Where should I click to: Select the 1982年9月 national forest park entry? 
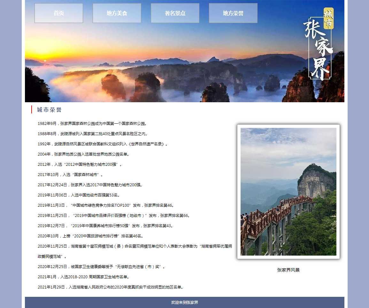click(92, 124)
